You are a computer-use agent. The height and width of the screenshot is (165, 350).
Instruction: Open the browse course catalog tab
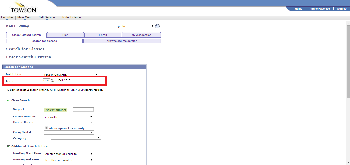122,41
